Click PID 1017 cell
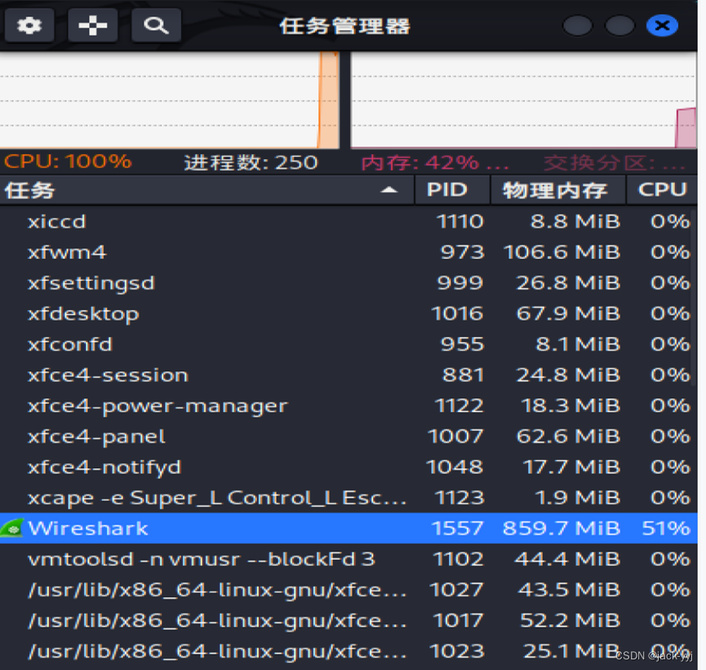Screen dimensions: 706x670 [459, 620]
